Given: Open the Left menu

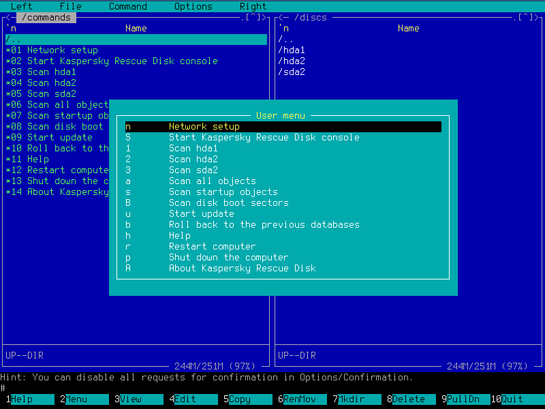Looking at the screenshot, I should (x=22, y=6).
